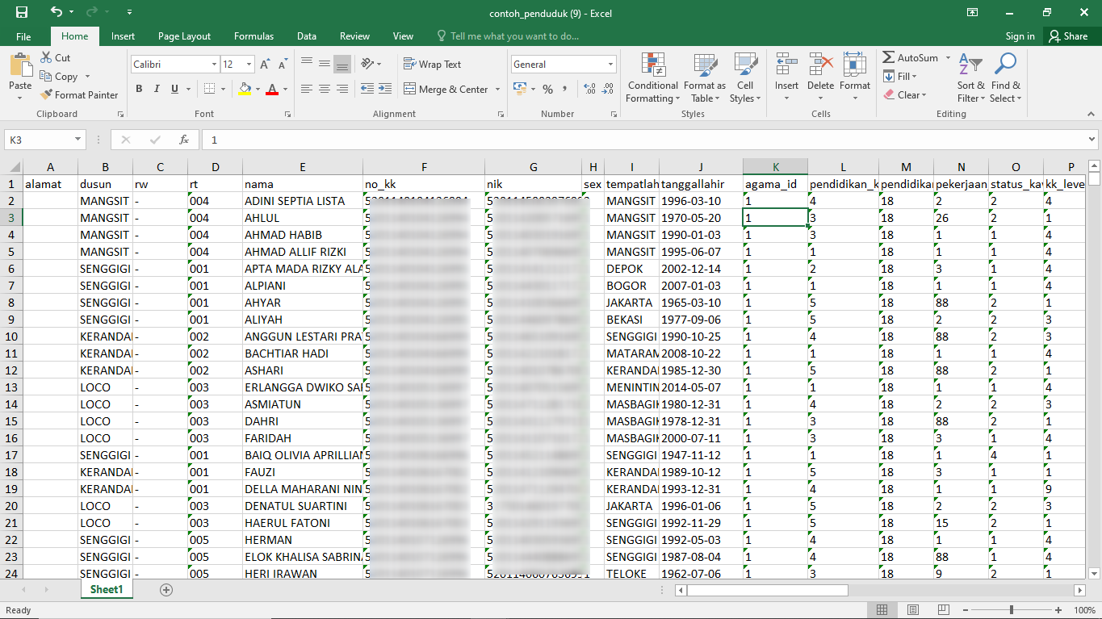Click the Paste clipboard icon
1102x619 pixels.
(20, 65)
